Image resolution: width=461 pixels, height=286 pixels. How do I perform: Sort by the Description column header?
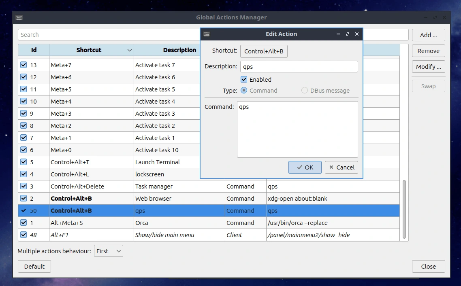coord(179,50)
